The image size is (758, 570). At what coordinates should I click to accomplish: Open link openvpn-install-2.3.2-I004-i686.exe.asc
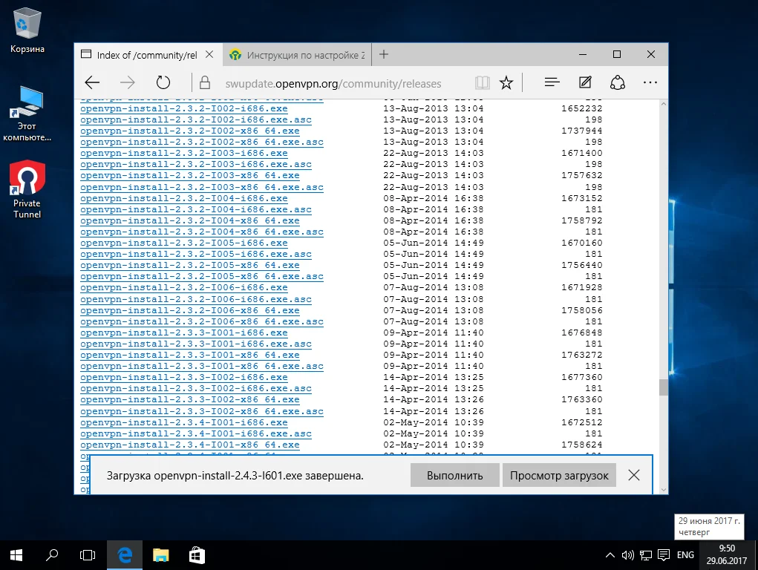(x=196, y=210)
